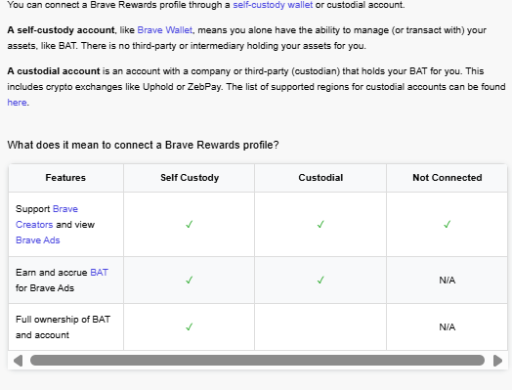Select the Features column header

pos(65,178)
